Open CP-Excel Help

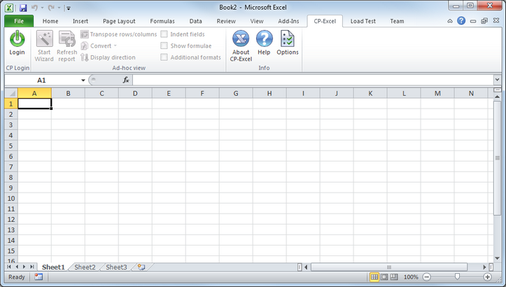(264, 43)
